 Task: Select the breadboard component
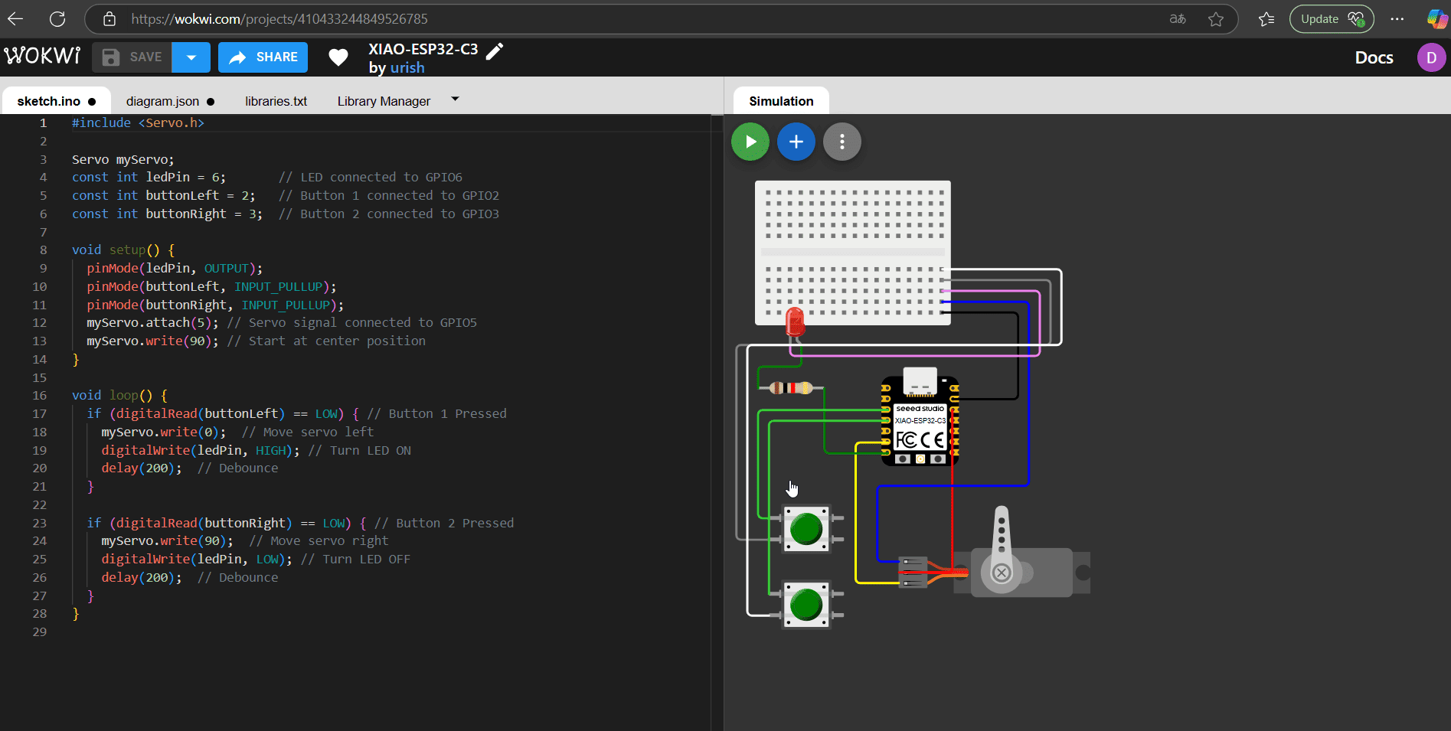coord(852,253)
